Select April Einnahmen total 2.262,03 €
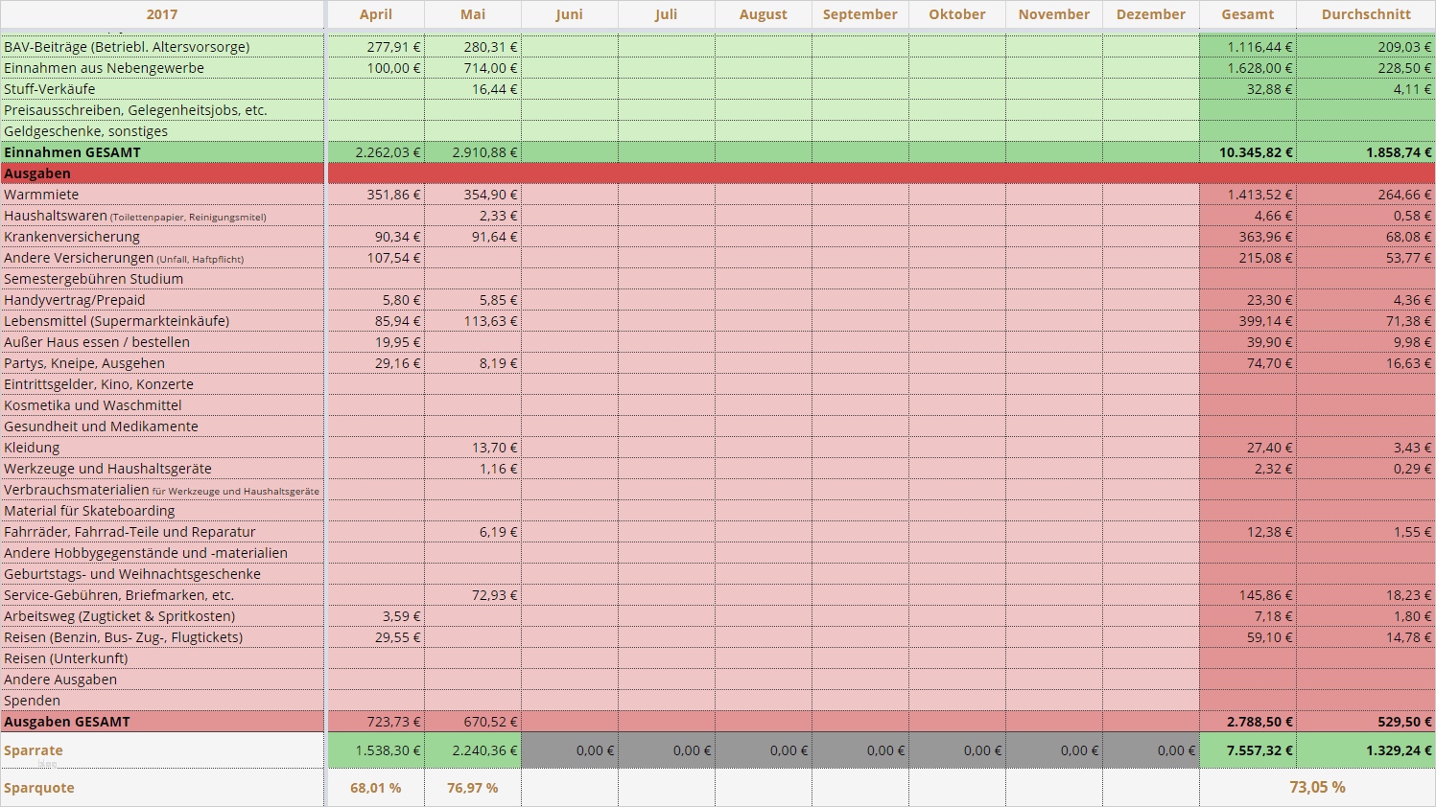 [388, 152]
